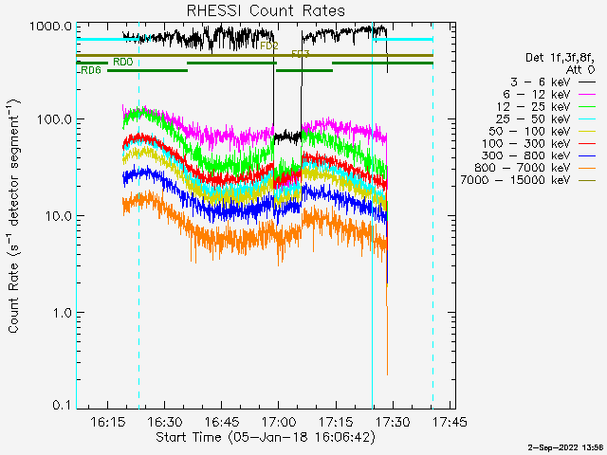Select the '300 - 800 keV' legend label
The image size is (607, 455).
525,155
